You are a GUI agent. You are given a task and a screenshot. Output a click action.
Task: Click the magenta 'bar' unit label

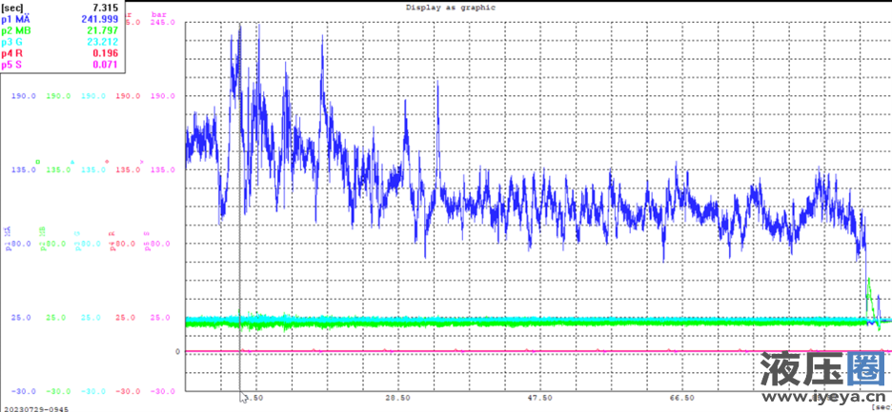157,13
